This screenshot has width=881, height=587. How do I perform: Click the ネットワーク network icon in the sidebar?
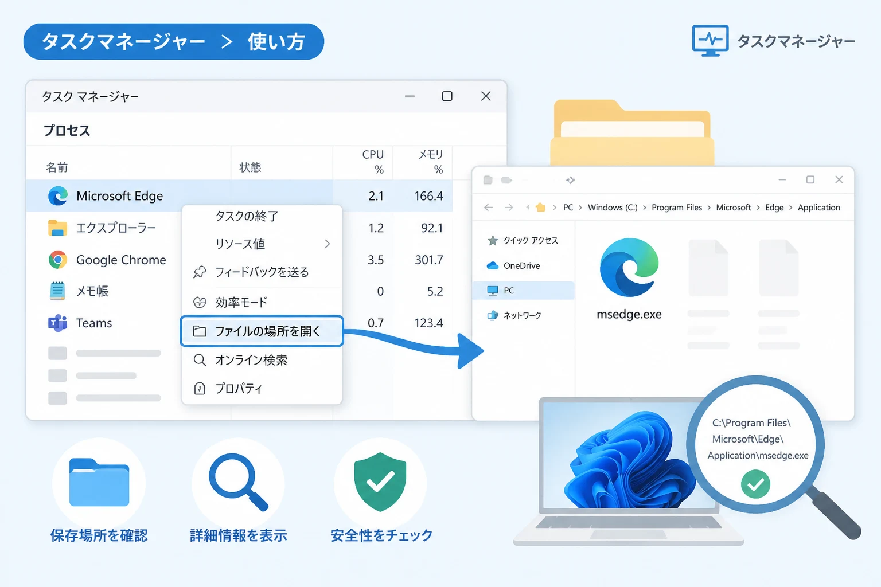(x=493, y=315)
